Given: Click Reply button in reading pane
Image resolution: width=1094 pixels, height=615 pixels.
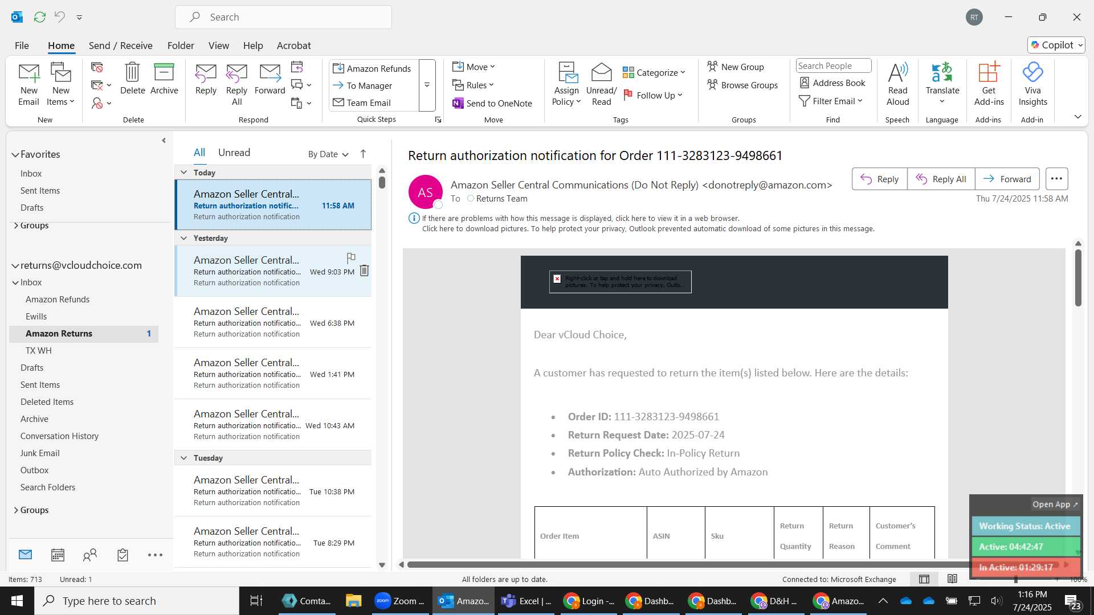Looking at the screenshot, I should tap(879, 179).
